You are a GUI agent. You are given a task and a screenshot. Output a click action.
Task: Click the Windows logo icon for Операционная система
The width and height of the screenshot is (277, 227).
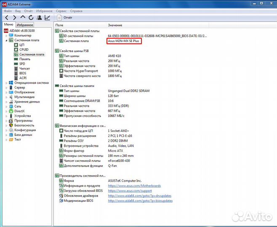point(11,83)
